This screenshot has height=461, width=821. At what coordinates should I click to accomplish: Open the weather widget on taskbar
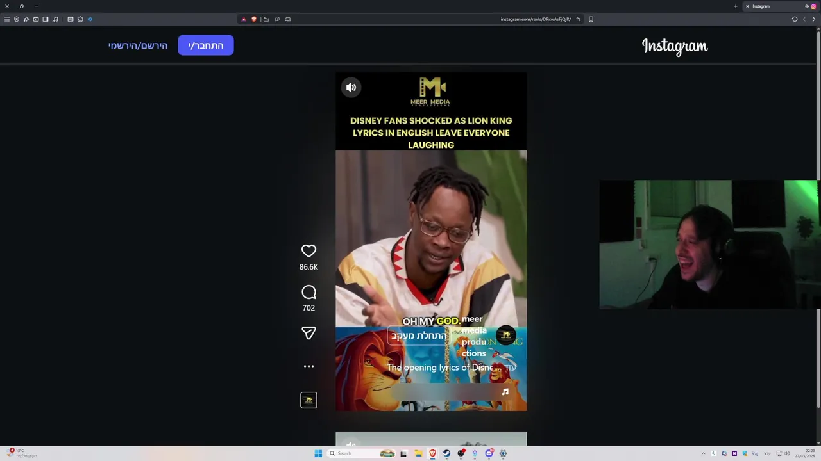[x=21, y=453]
